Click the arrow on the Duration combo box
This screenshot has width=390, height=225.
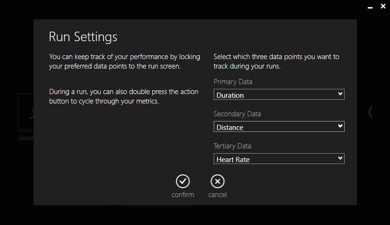tap(340, 94)
